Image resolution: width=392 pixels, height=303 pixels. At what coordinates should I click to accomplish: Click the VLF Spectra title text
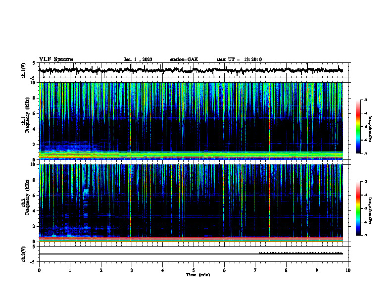56,59
